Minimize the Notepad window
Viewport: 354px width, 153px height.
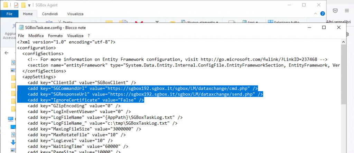[309, 28]
